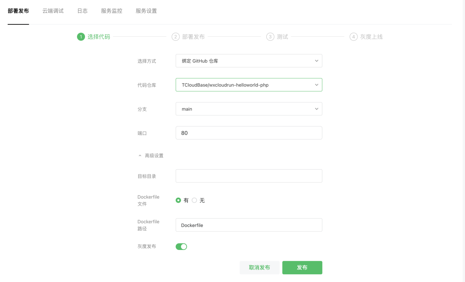Open the 代码仓库 repository dropdown
This screenshot has width=465, height=282.
tap(249, 85)
